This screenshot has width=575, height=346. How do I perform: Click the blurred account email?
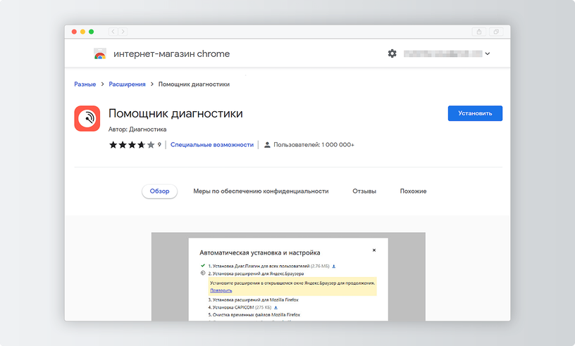(443, 54)
